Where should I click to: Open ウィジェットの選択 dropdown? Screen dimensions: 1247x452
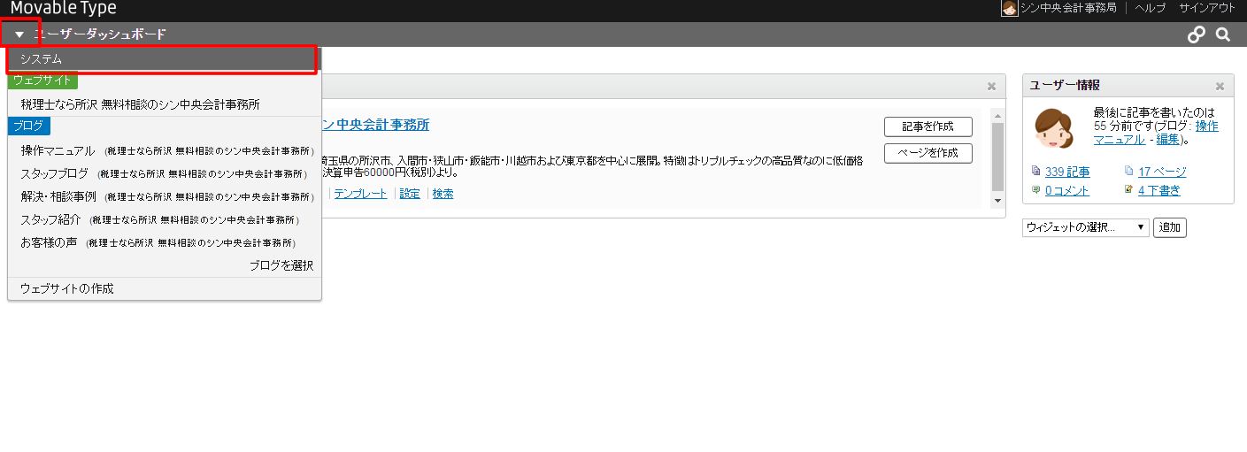coord(1086,228)
